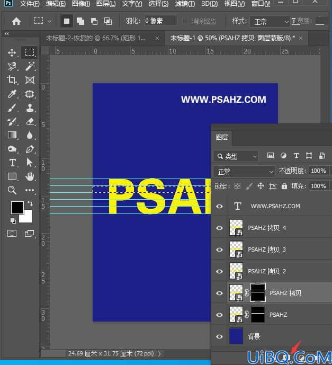The width and height of the screenshot is (332, 365).
Task: Open the marquee tool preset dropdown
Action: pos(50,21)
